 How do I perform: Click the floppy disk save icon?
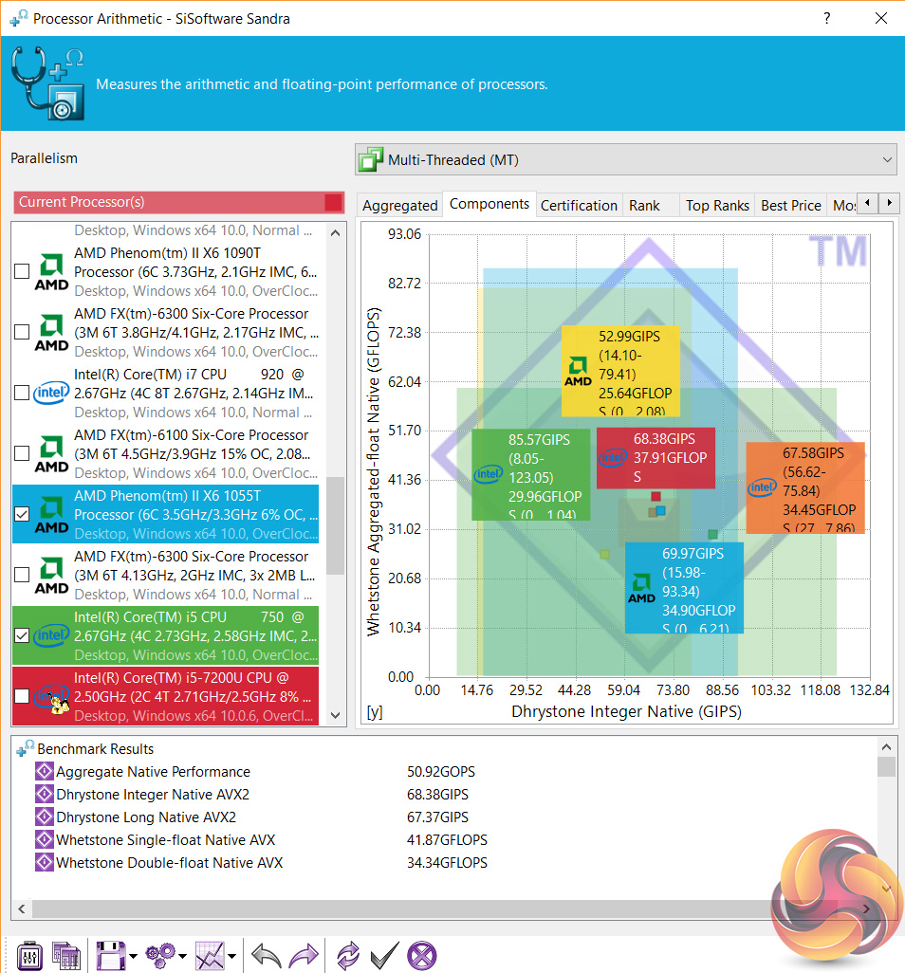[x=110, y=955]
